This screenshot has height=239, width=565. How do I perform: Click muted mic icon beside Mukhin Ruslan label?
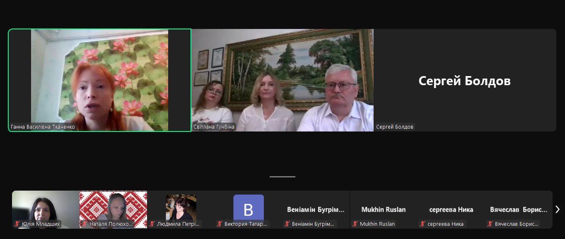pyautogui.click(x=355, y=224)
